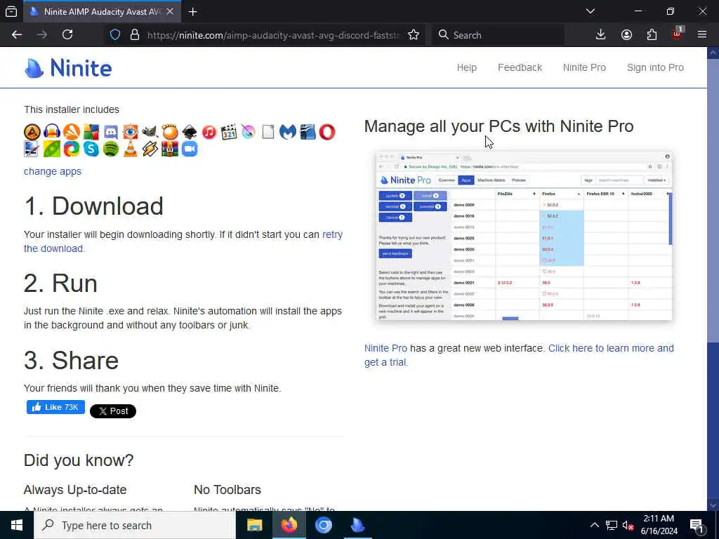The height and width of the screenshot is (539, 719).
Task: Open a new browser tab
Action: point(192,12)
